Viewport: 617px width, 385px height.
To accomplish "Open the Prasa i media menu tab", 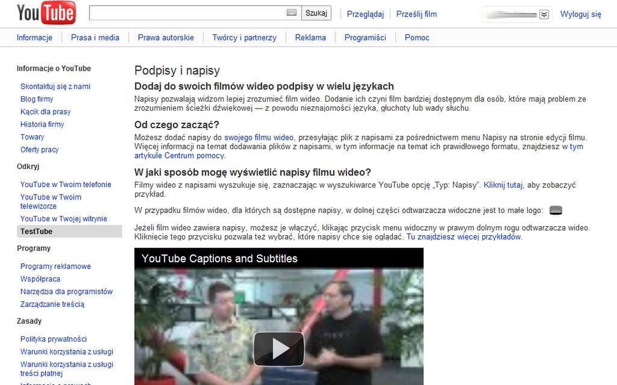I will [95, 38].
